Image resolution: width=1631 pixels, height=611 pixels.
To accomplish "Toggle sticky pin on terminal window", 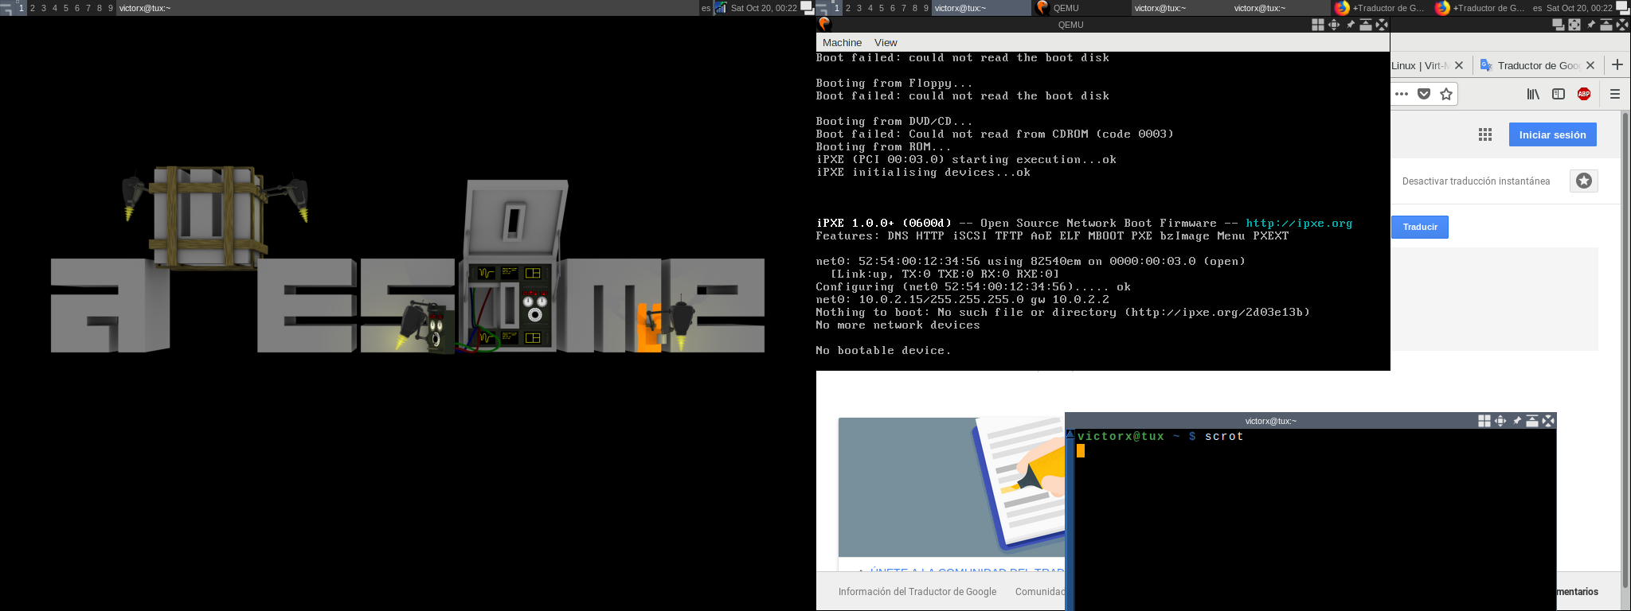I will coord(1516,421).
